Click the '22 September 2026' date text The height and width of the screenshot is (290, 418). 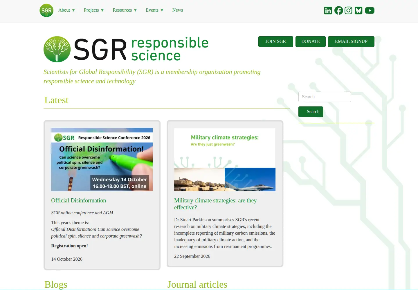(192, 256)
